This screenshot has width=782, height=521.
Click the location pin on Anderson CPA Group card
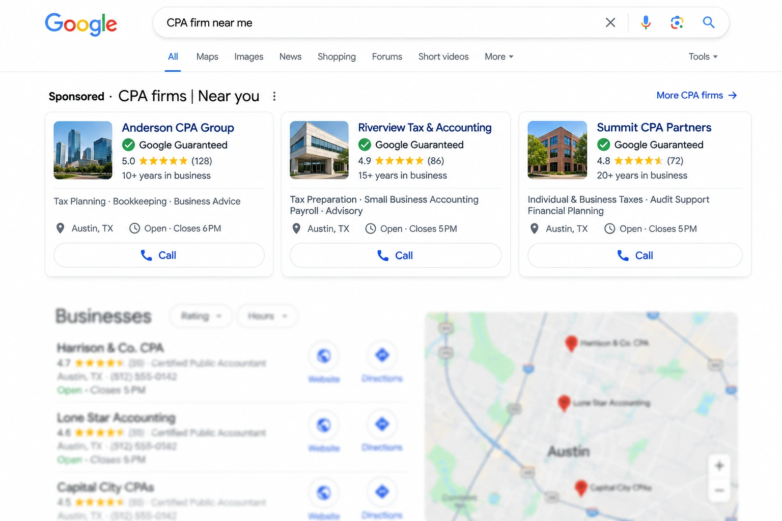60,228
